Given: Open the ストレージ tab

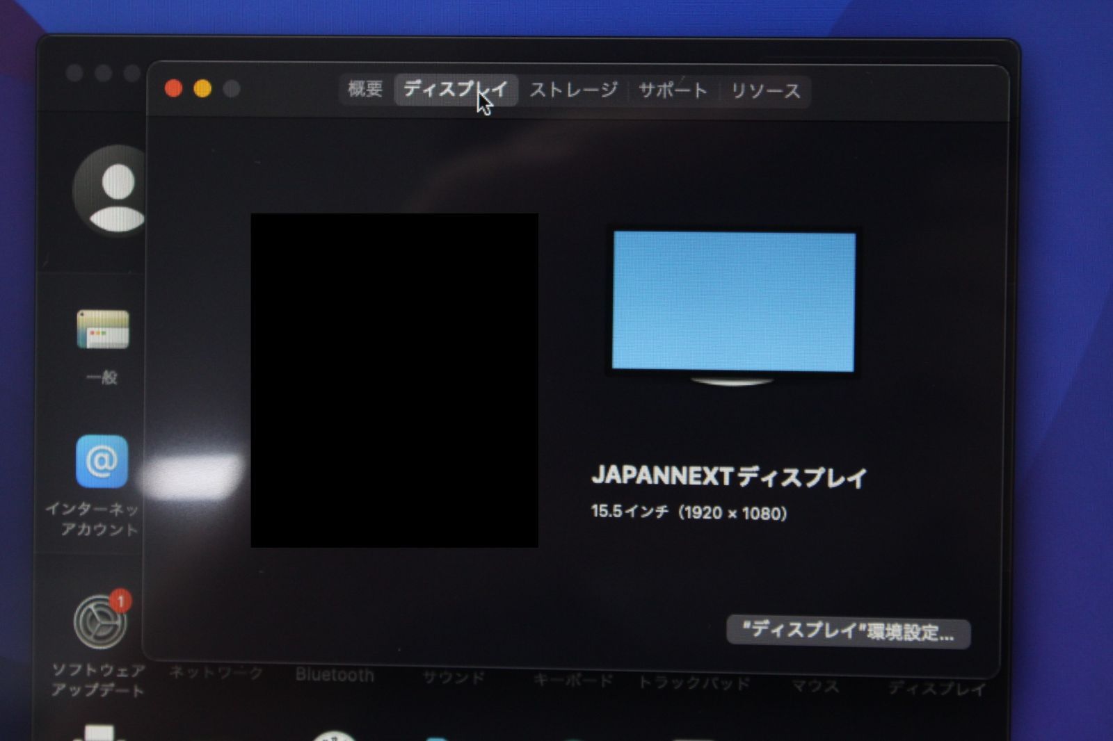Looking at the screenshot, I should 574,90.
